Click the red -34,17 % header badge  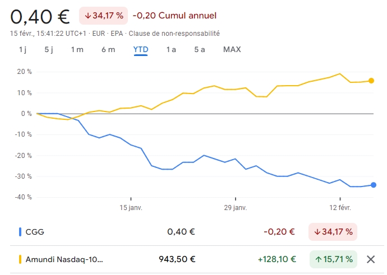[103, 16]
